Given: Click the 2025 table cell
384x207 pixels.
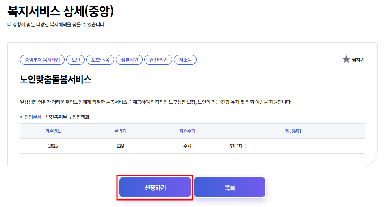Looking at the screenshot, I should 53,146.
